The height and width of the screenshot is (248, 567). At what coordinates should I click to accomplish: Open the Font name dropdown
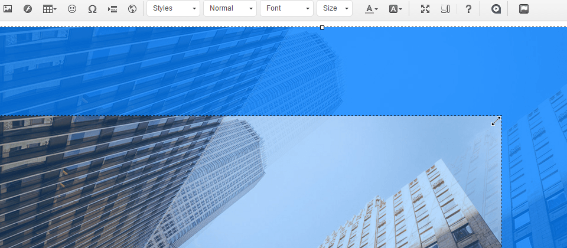(286, 9)
